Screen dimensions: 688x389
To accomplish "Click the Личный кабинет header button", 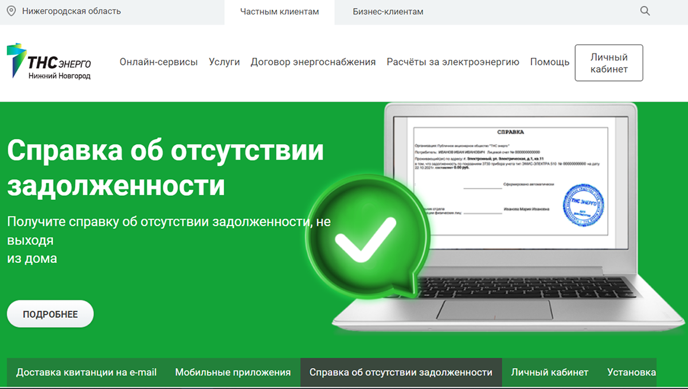I will pos(609,63).
